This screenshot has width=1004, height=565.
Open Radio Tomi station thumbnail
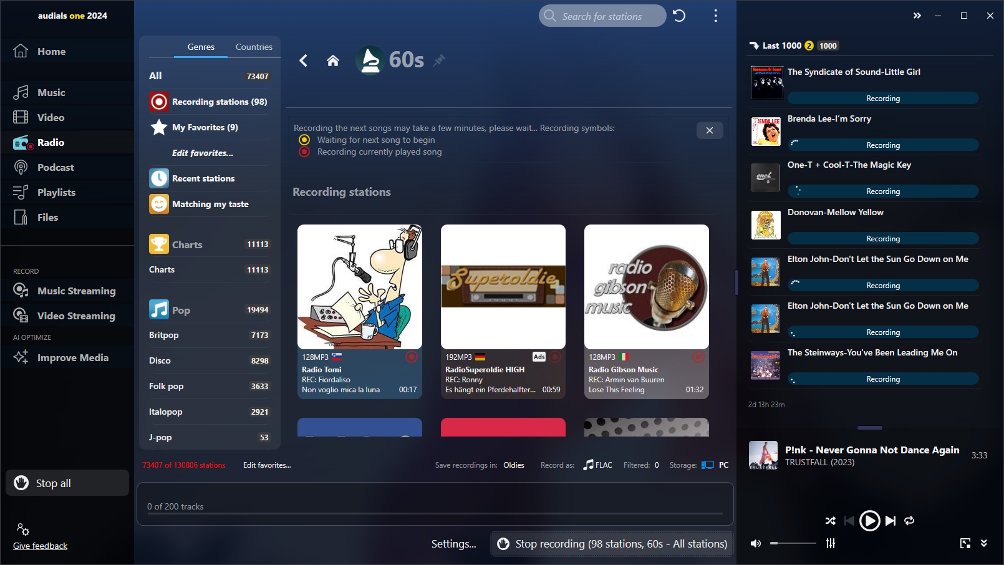[x=360, y=287]
